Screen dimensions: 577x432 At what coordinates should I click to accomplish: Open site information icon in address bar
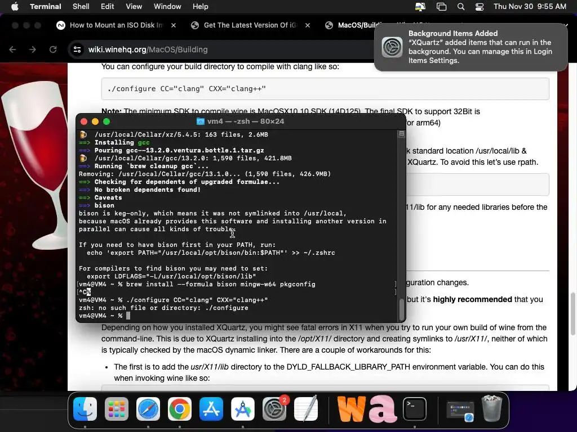[77, 49]
